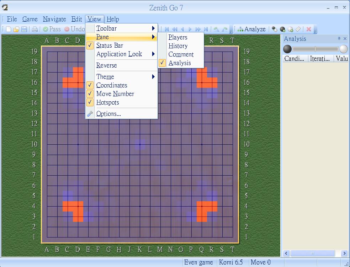350x267 pixels.
Task: Step back one move with the back arrow
Action: [182, 29]
